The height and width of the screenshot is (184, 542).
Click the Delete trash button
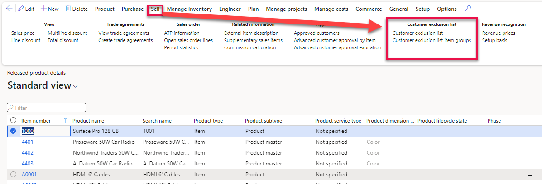click(77, 9)
